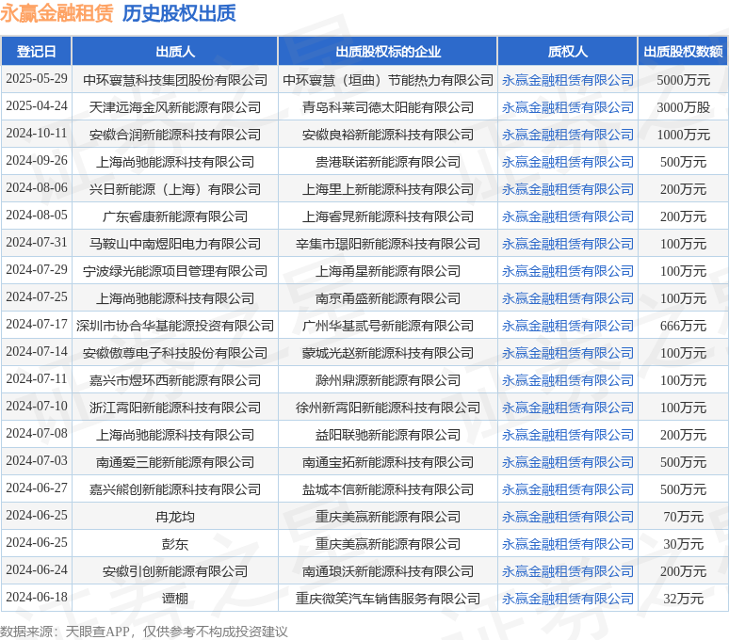Select company 广州华基贰号新能源有限公司
This screenshot has width=729, height=640.
(388, 326)
